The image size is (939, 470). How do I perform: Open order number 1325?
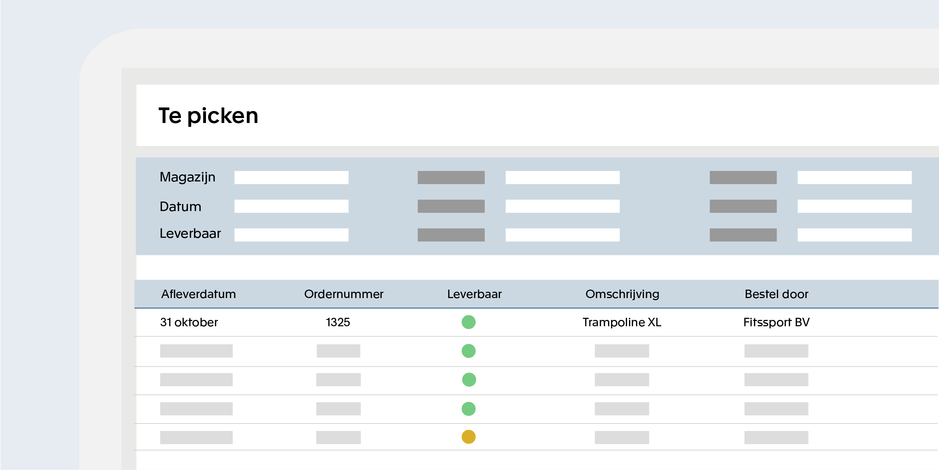point(338,323)
